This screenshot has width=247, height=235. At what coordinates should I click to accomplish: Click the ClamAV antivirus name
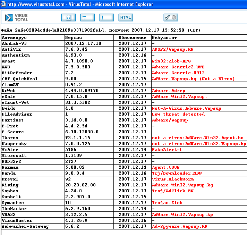(10, 85)
